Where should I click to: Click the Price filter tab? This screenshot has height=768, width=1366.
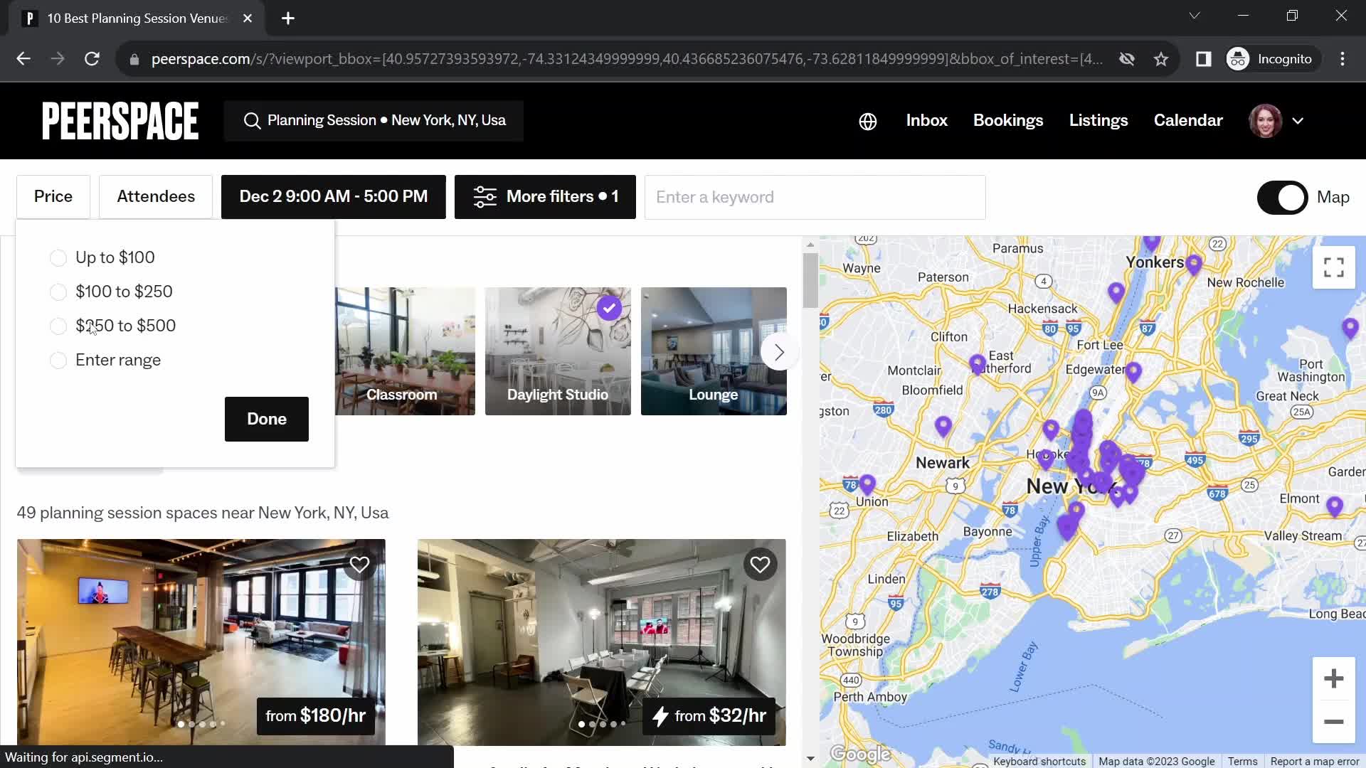click(x=53, y=197)
